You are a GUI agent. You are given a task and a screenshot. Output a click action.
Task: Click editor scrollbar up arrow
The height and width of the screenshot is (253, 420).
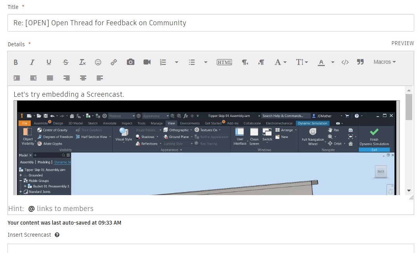click(409, 90)
